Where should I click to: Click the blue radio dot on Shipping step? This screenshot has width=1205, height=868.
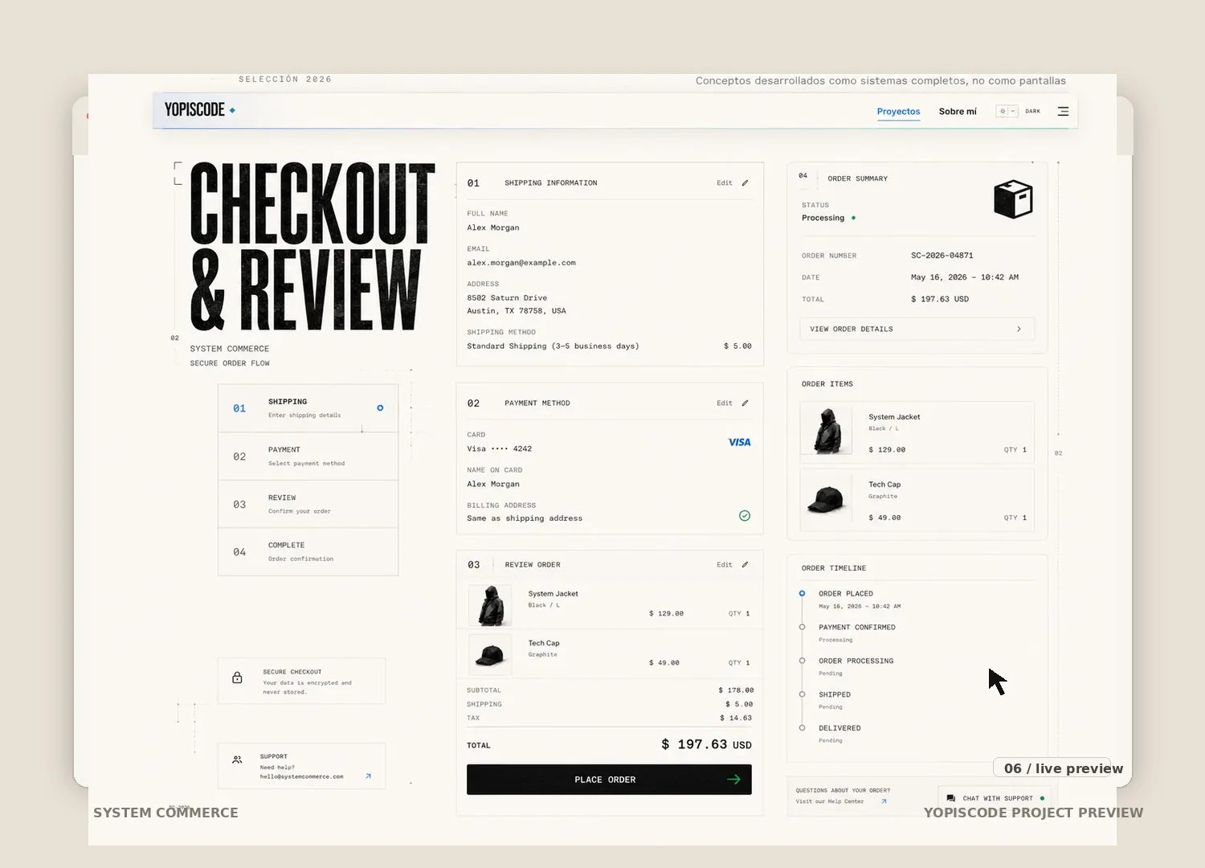click(380, 408)
